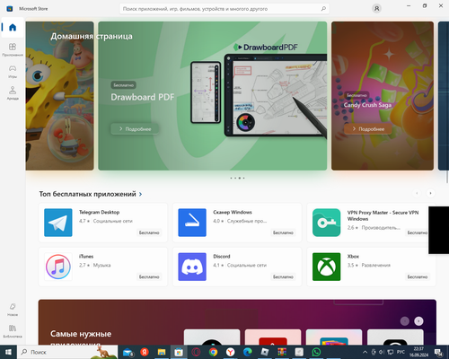Click the Candy Crush Saga 'Подробнее' button
The height and width of the screenshot is (359, 449).
click(x=368, y=129)
